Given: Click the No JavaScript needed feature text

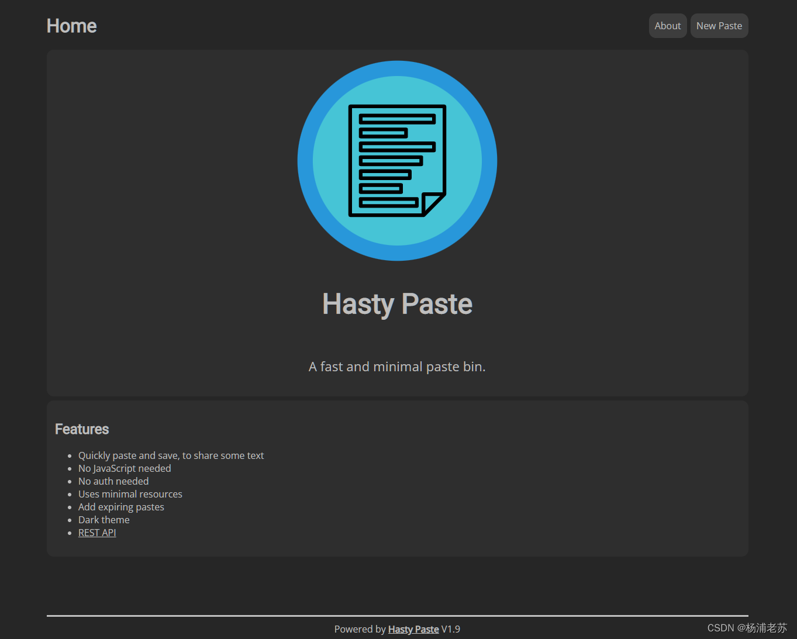Looking at the screenshot, I should click(x=125, y=468).
